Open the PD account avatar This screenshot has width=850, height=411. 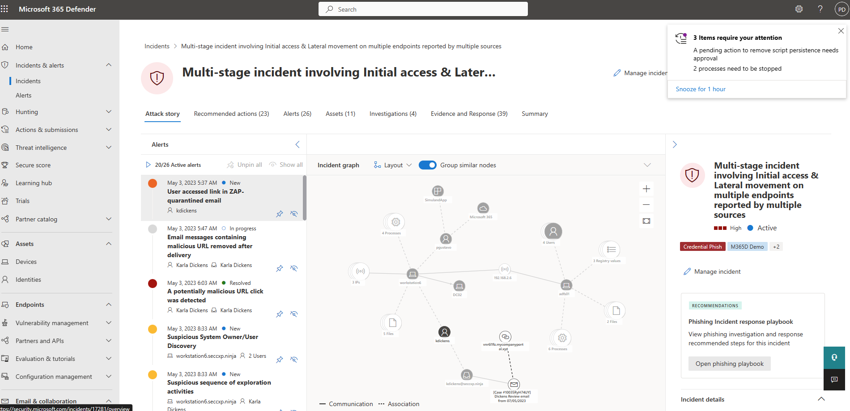point(841,9)
